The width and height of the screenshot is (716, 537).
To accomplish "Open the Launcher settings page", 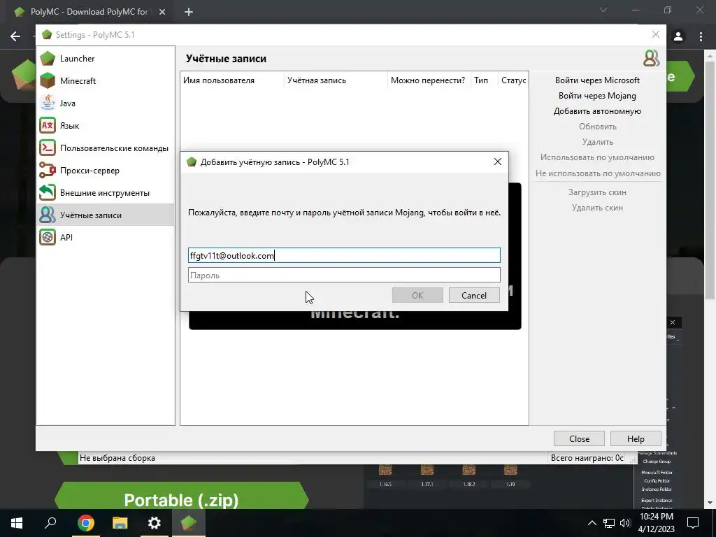I will tap(106, 59).
